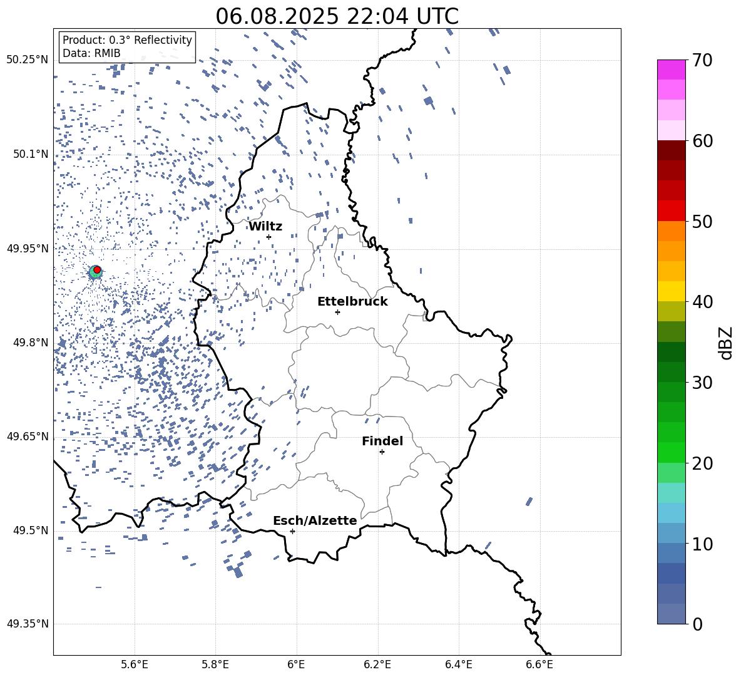Click the colorbar 10 tick label
Image resolution: width=741 pixels, height=677 pixels.
pos(702,544)
